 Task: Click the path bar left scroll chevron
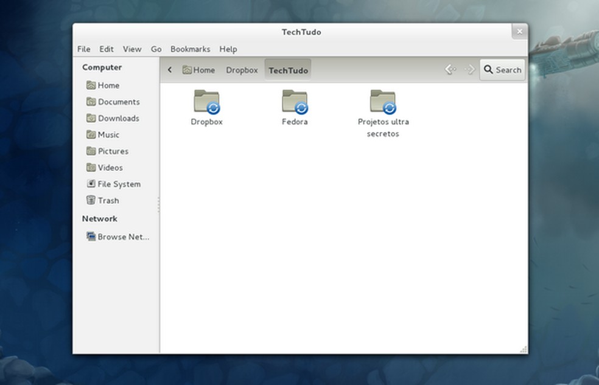170,70
